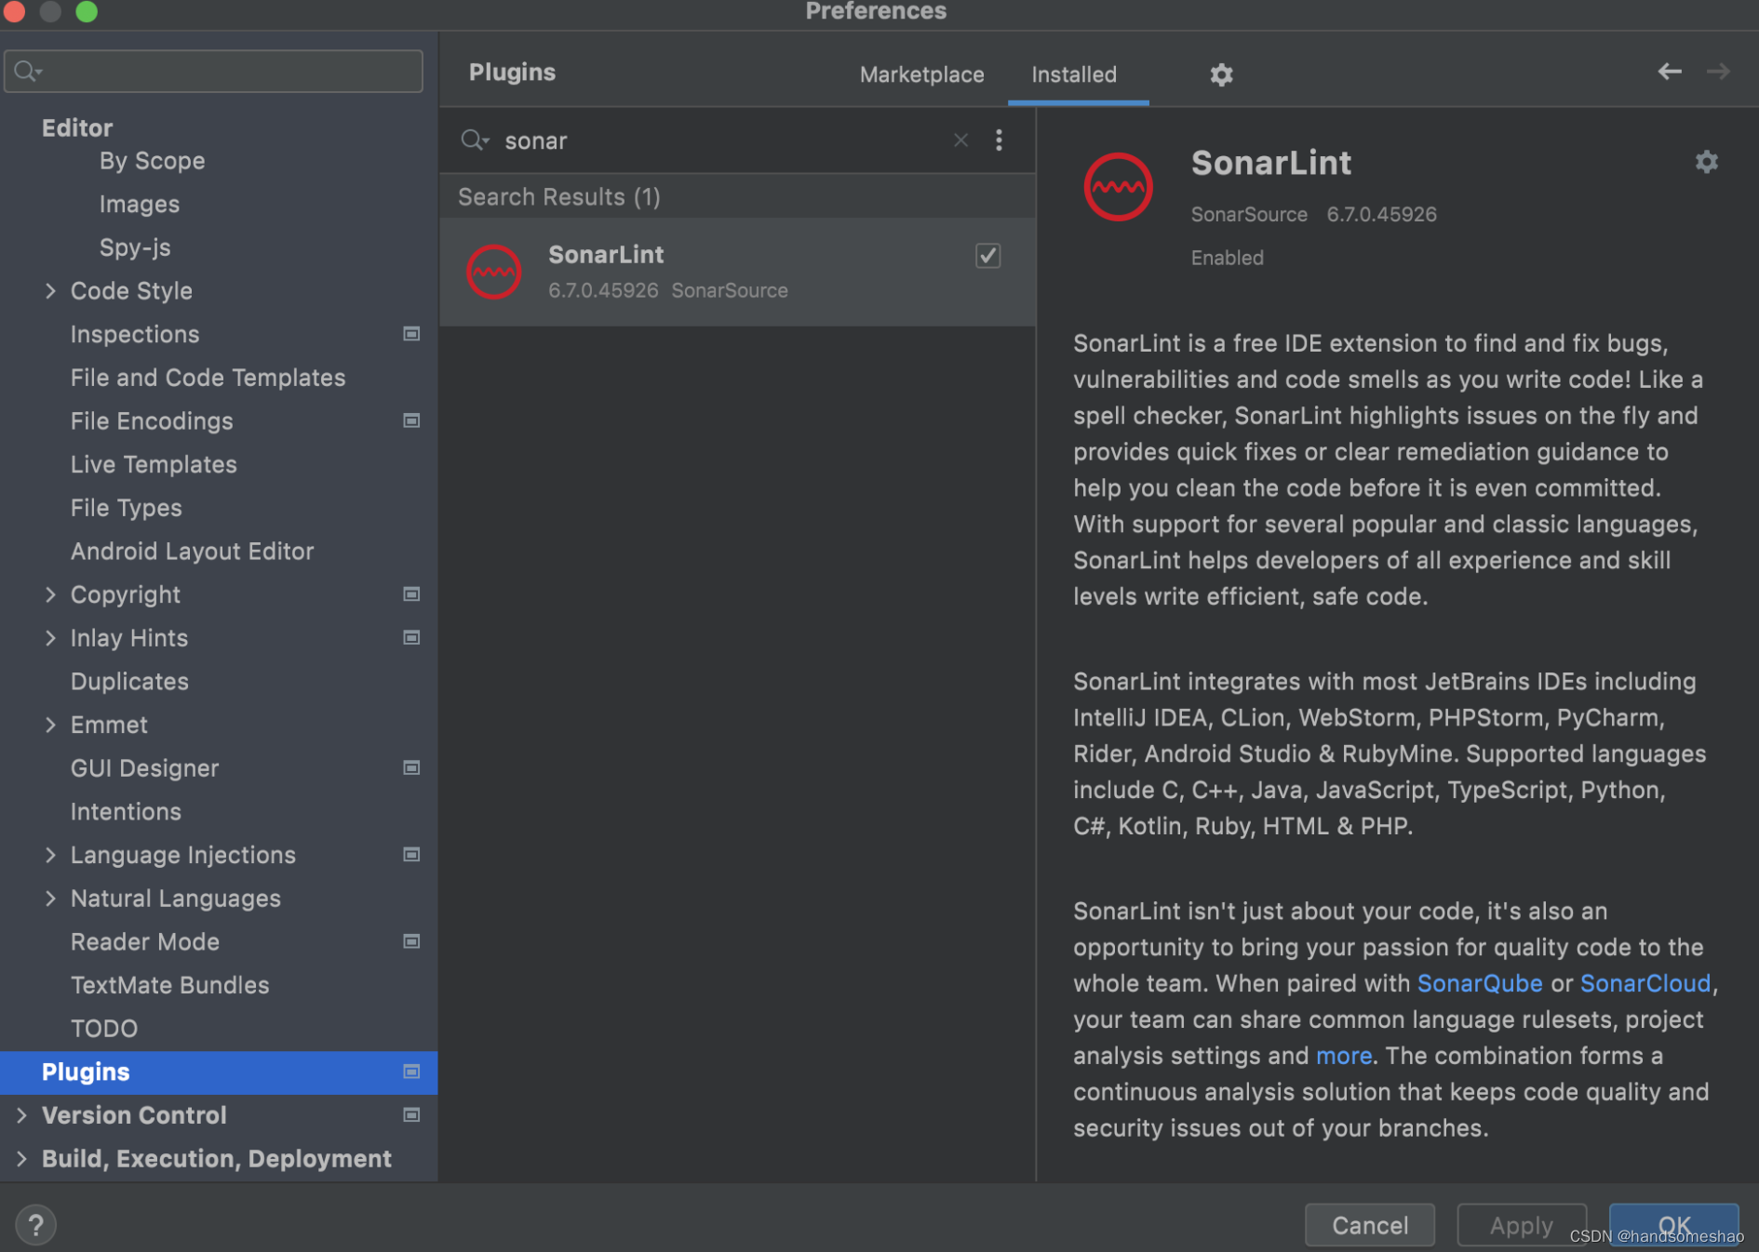Open search options via three-dot icon
This screenshot has height=1252, width=1759.
click(x=999, y=140)
